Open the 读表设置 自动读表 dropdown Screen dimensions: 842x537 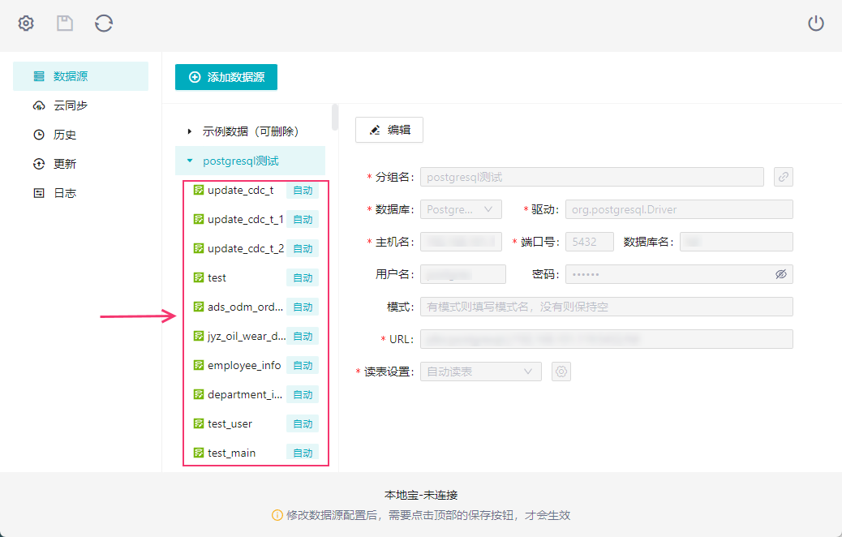pyautogui.click(x=480, y=372)
